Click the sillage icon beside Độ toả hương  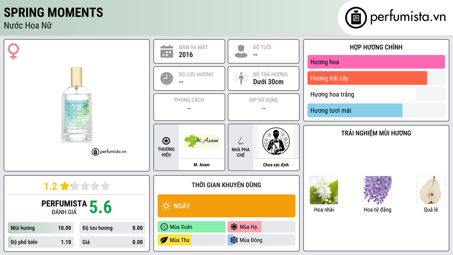click(241, 78)
